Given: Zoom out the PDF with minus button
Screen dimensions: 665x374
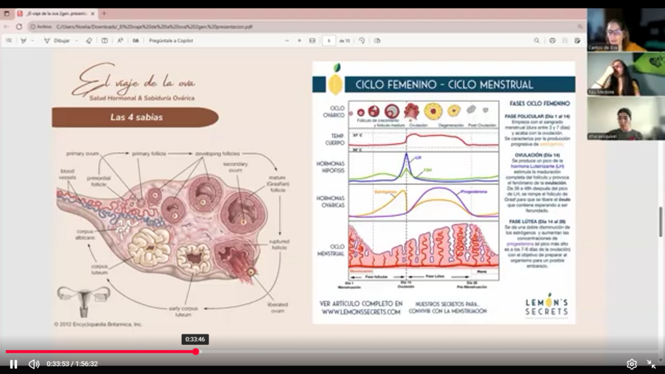Looking at the screenshot, I should [x=286, y=40].
